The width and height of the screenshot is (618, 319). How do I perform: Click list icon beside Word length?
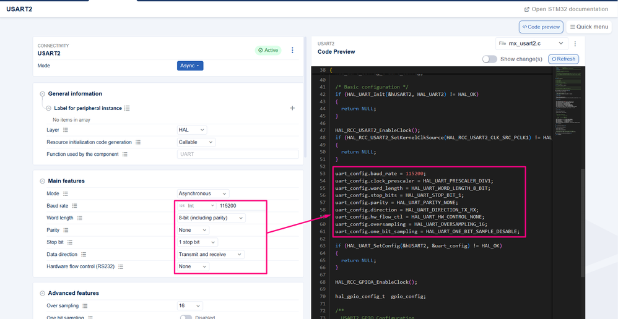point(80,218)
